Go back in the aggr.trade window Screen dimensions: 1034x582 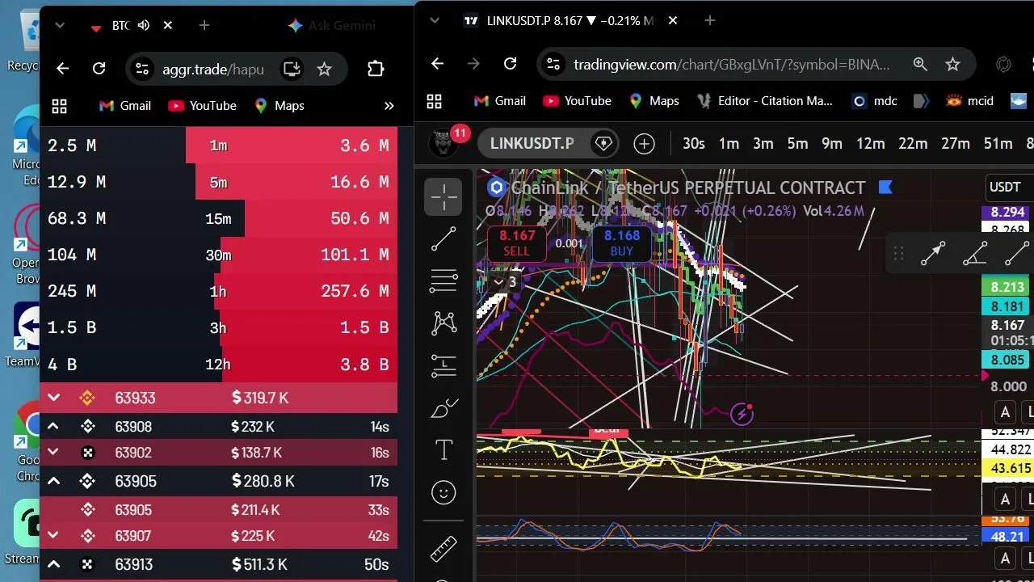(x=62, y=69)
